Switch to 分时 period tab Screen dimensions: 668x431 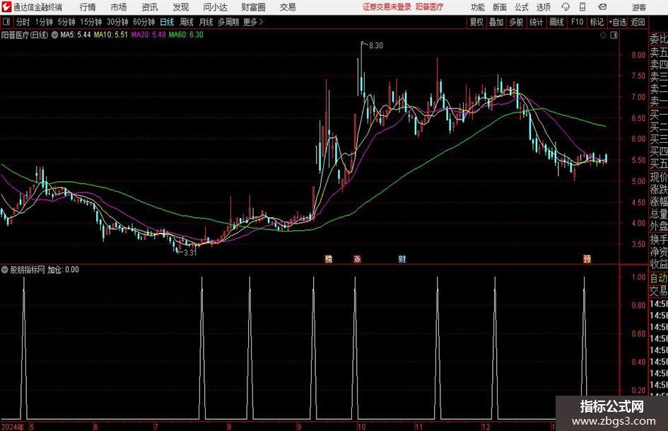click(23, 22)
